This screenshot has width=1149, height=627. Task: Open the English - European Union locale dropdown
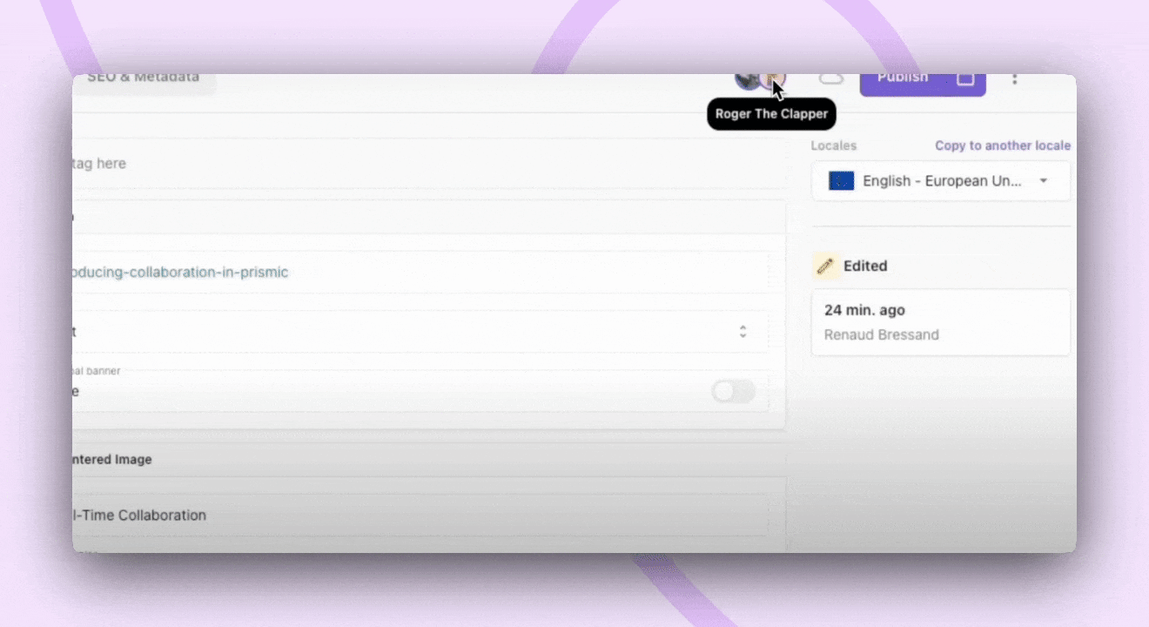(940, 180)
